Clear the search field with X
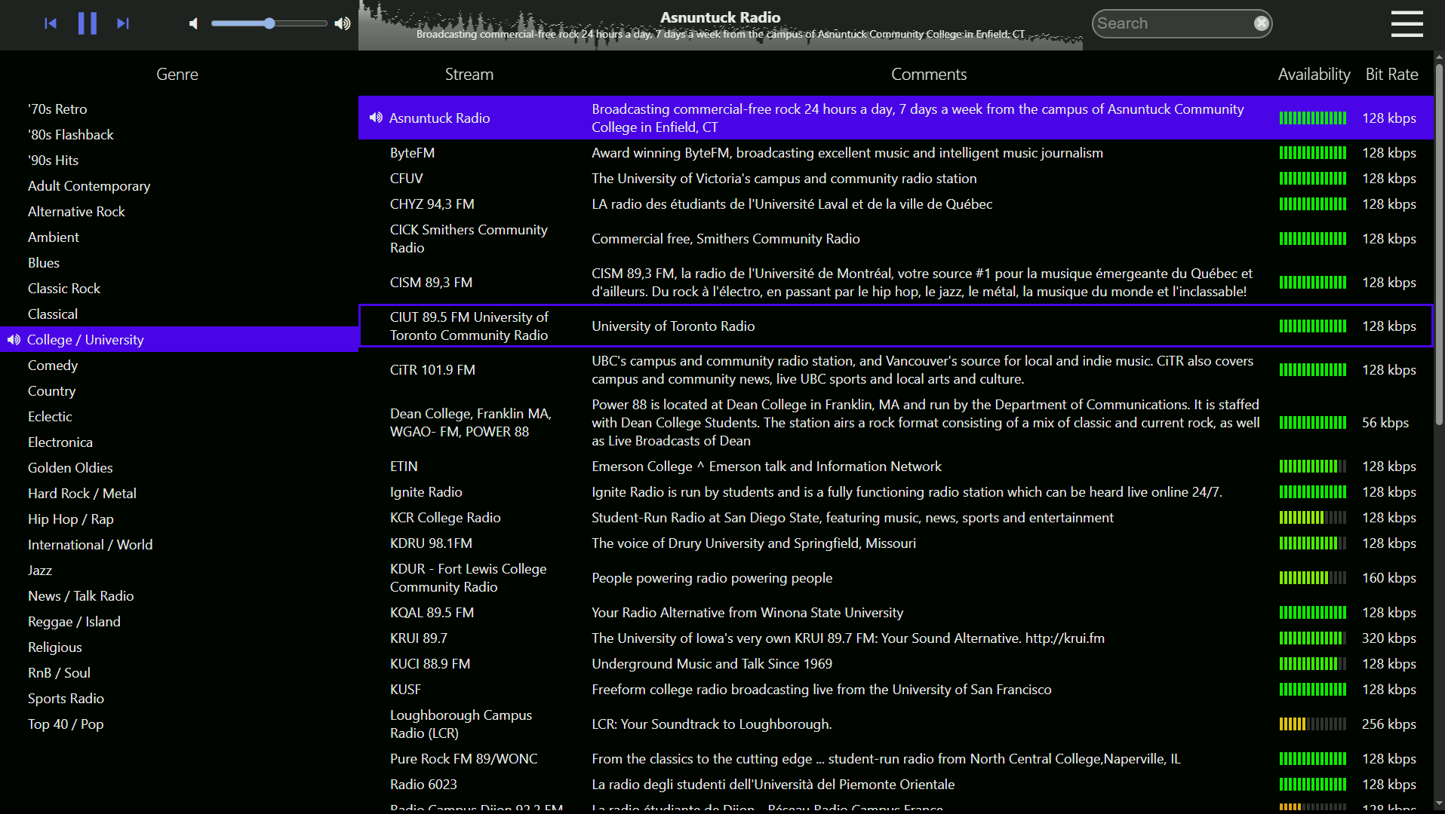This screenshot has height=814, width=1445. coord(1261,23)
